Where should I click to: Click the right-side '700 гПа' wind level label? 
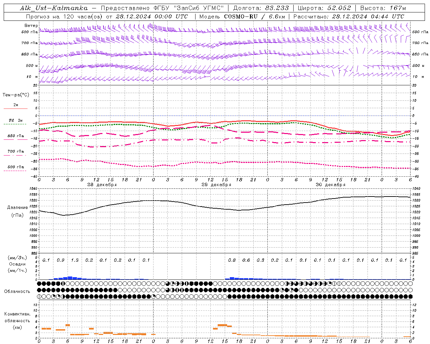(420, 43)
